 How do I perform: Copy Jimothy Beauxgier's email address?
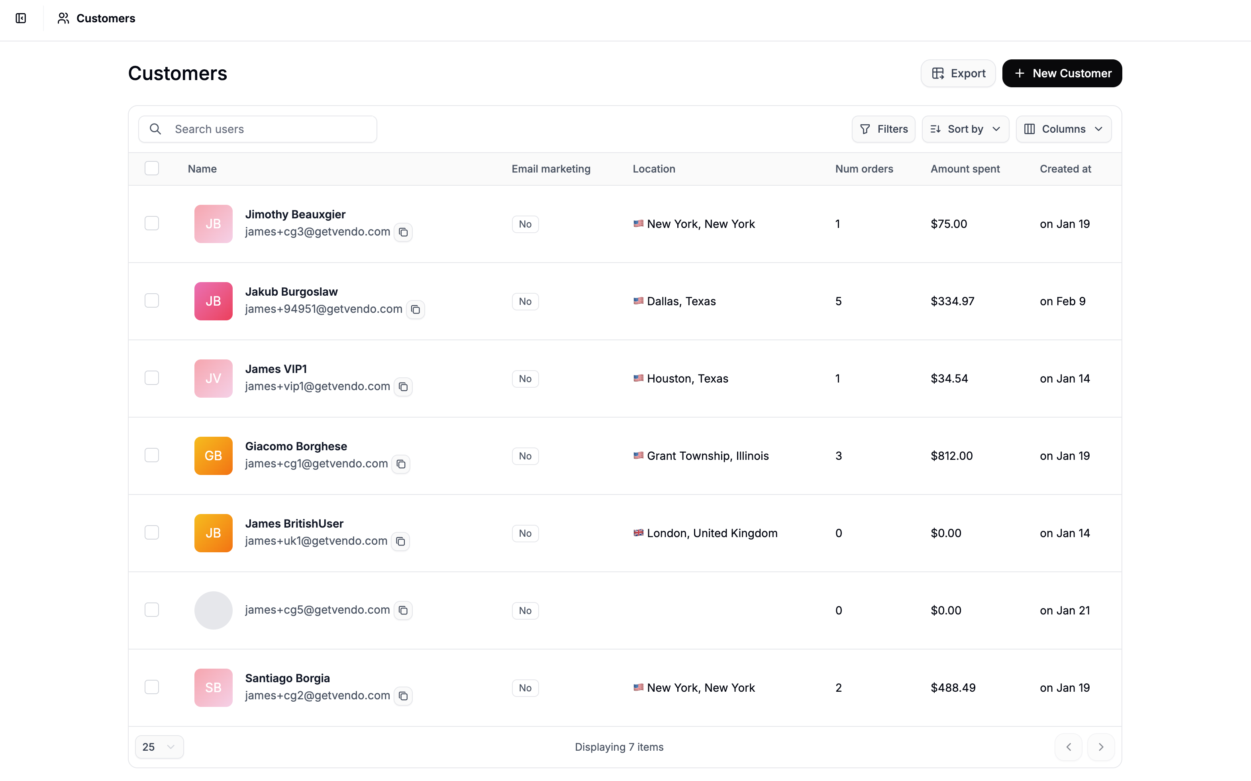403,232
